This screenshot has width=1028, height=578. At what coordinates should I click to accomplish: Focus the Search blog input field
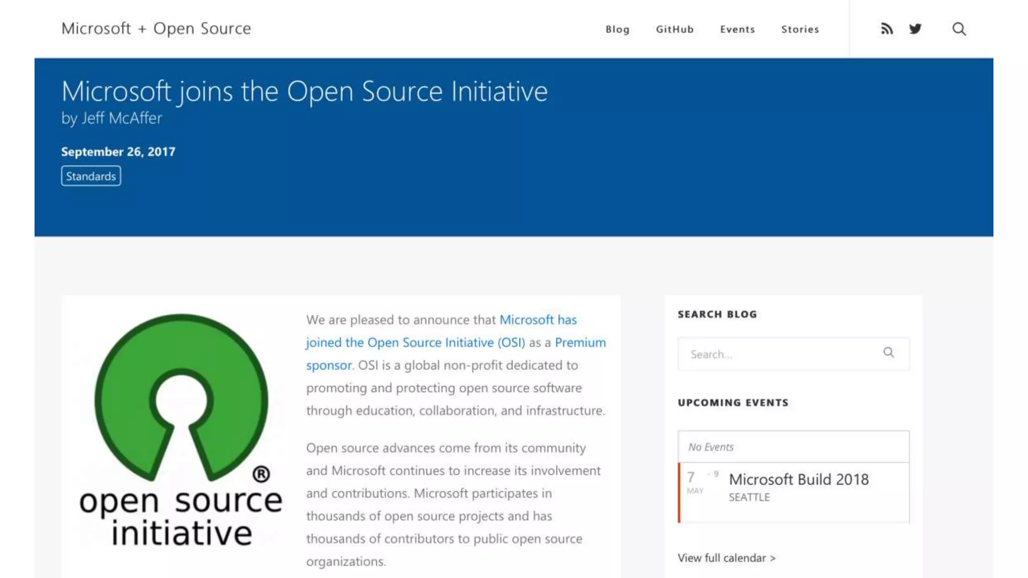click(x=778, y=354)
